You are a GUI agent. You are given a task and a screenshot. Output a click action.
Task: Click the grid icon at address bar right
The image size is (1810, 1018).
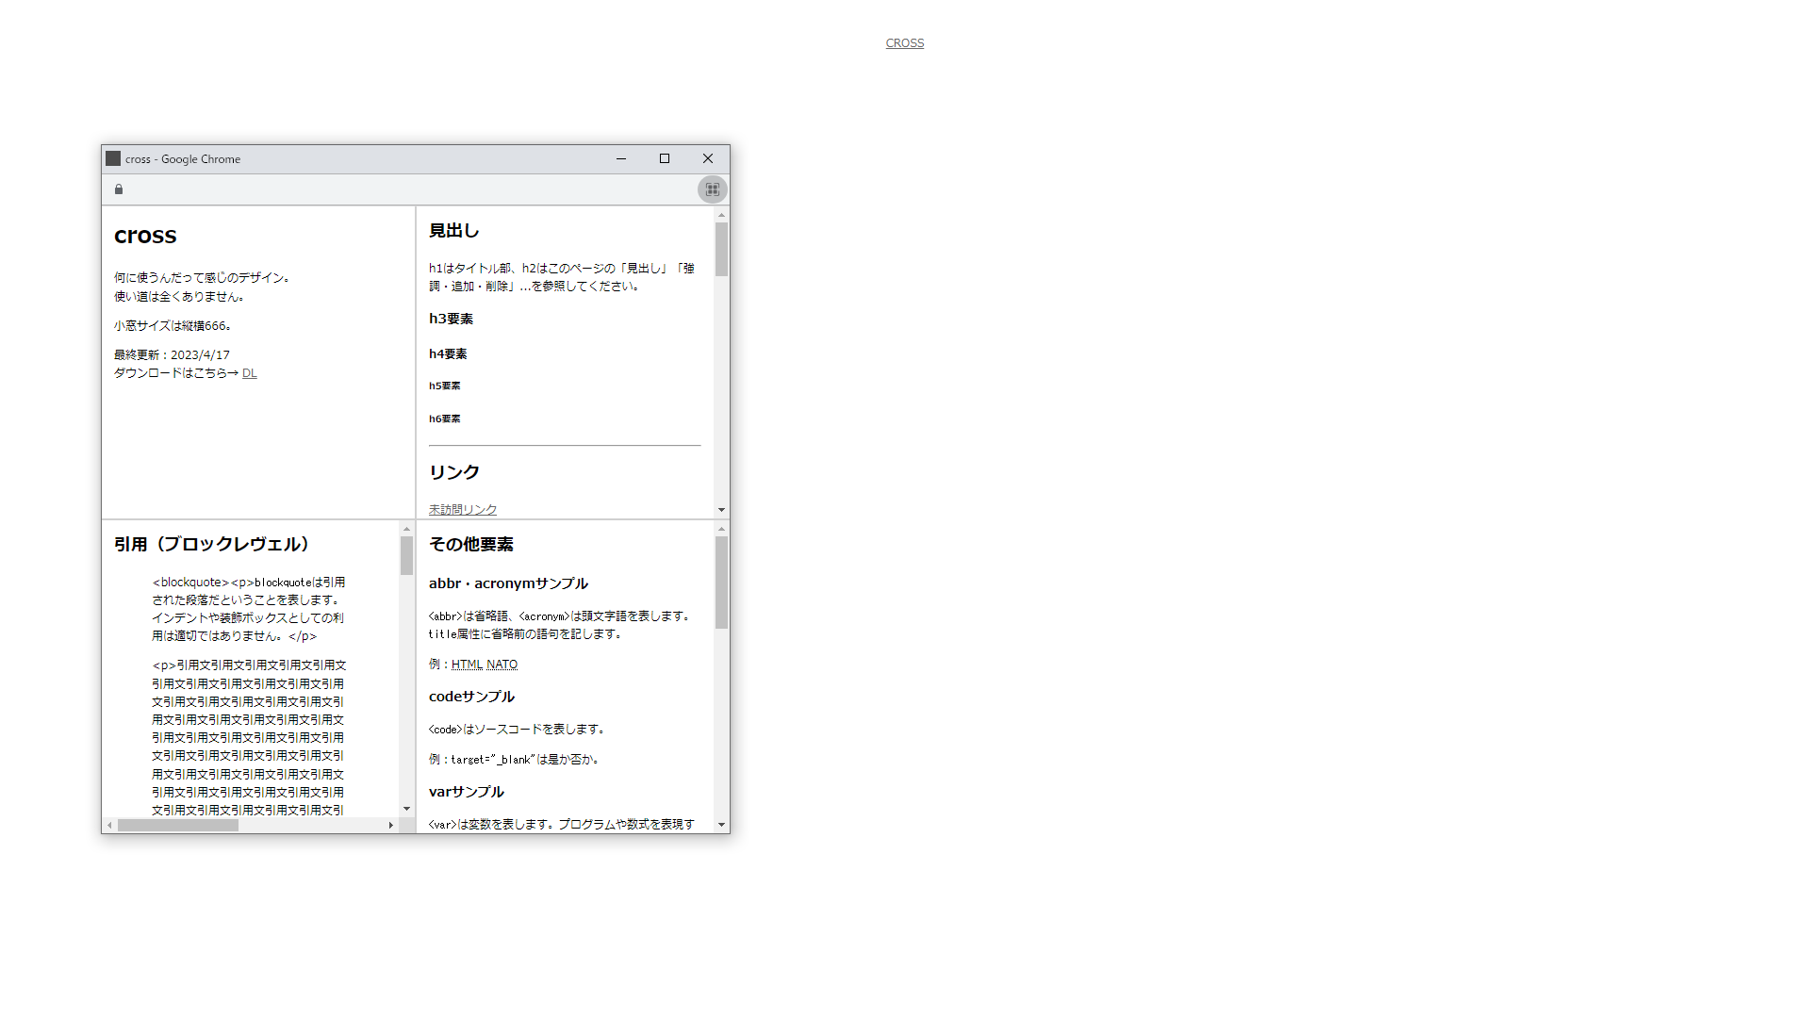tap(713, 189)
